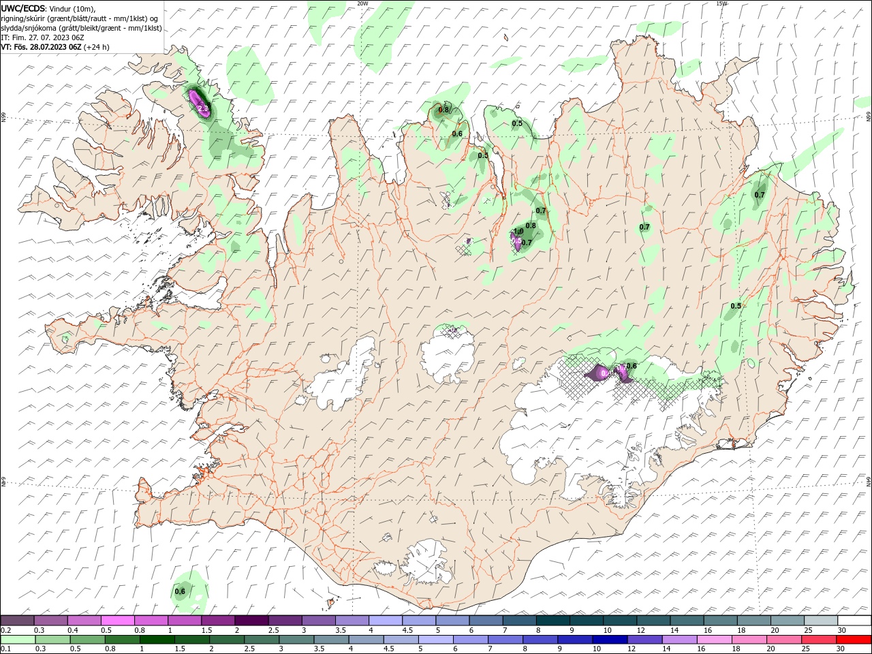Click the 0.6 value at northern Vatnajökull edge

[x=632, y=367]
